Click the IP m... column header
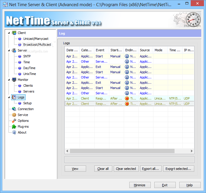This screenshot has height=193, width=206. (188, 50)
